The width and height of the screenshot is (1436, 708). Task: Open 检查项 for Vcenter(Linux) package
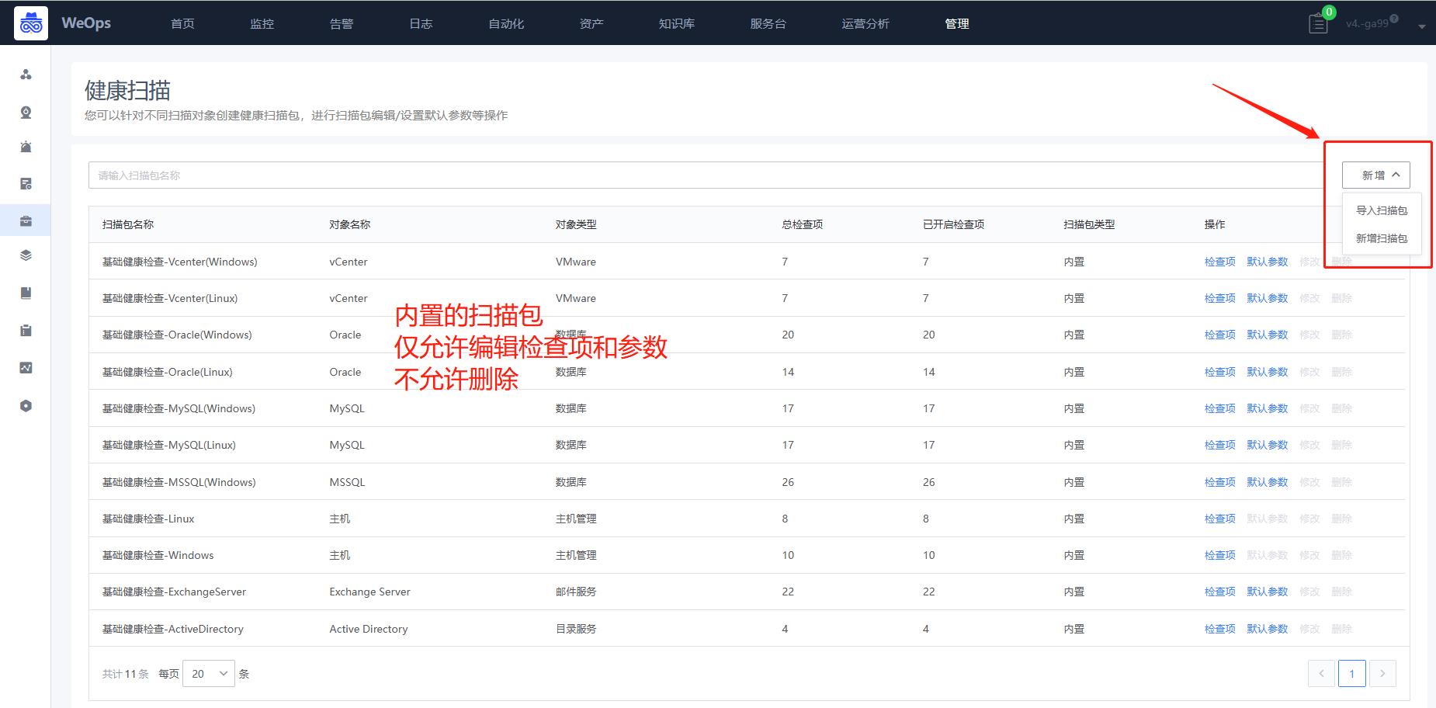coord(1220,298)
